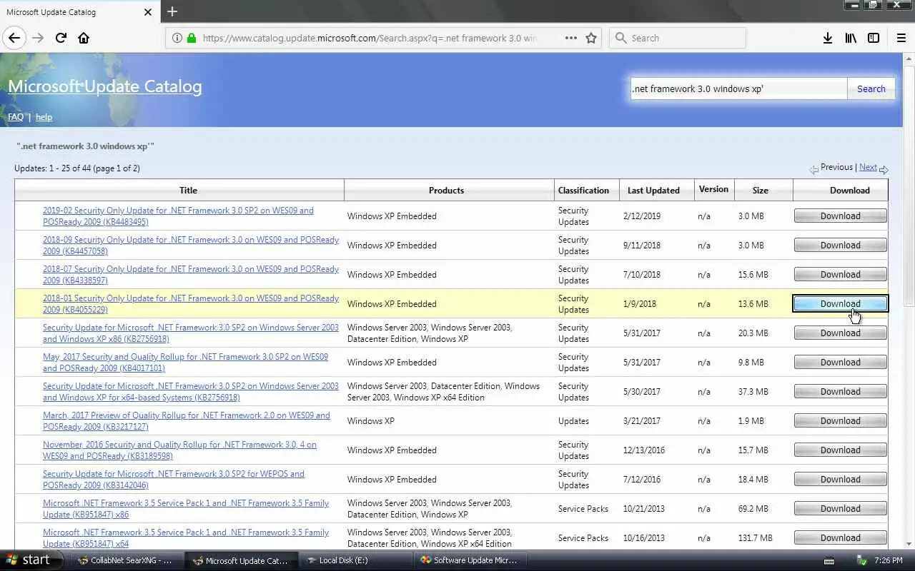Image resolution: width=915 pixels, height=571 pixels.
Task: Click the address bar URL field
Action: coord(370,38)
